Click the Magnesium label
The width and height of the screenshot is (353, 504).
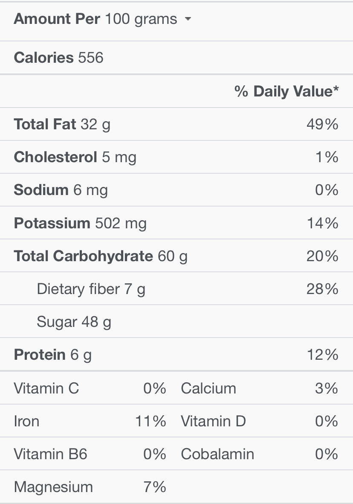[x=53, y=487]
